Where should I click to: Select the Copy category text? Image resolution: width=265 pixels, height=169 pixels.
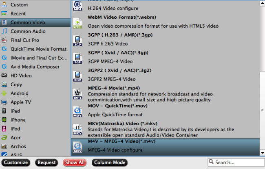16,84
